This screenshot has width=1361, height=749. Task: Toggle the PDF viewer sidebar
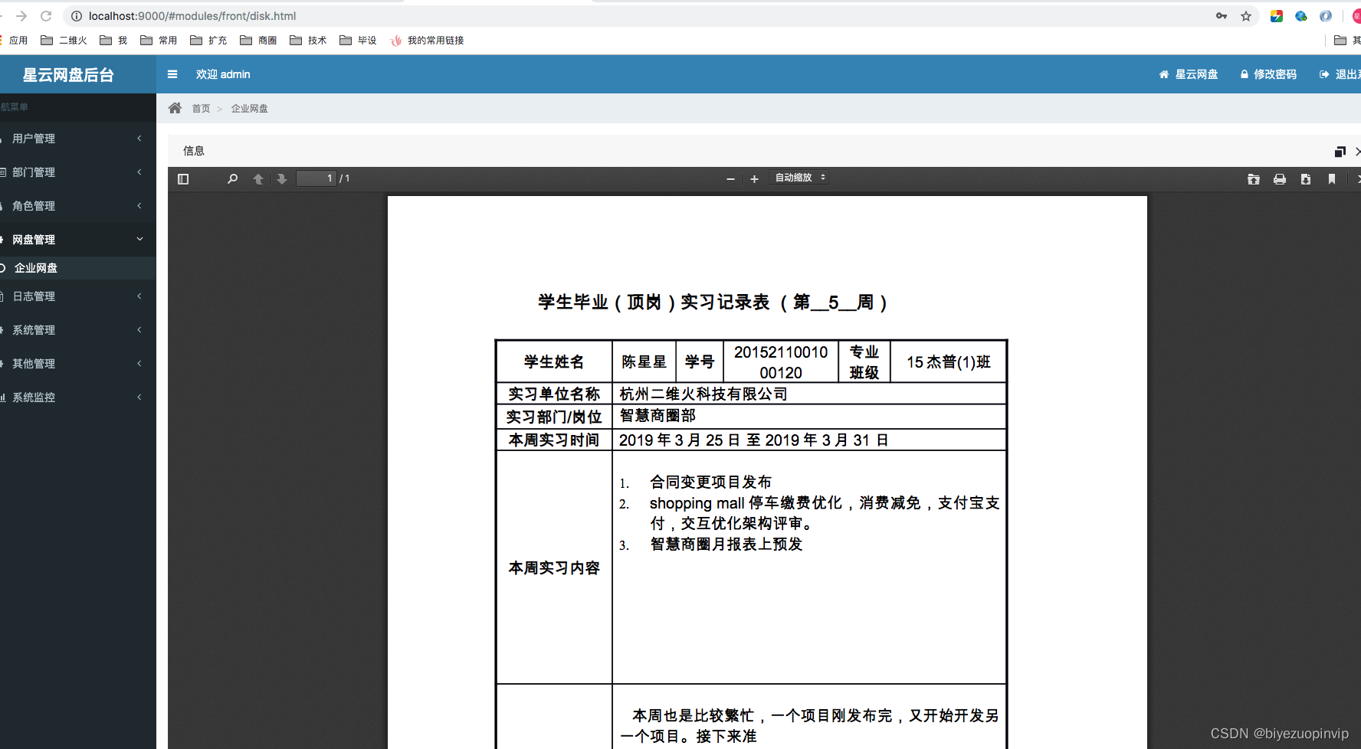[x=183, y=179]
